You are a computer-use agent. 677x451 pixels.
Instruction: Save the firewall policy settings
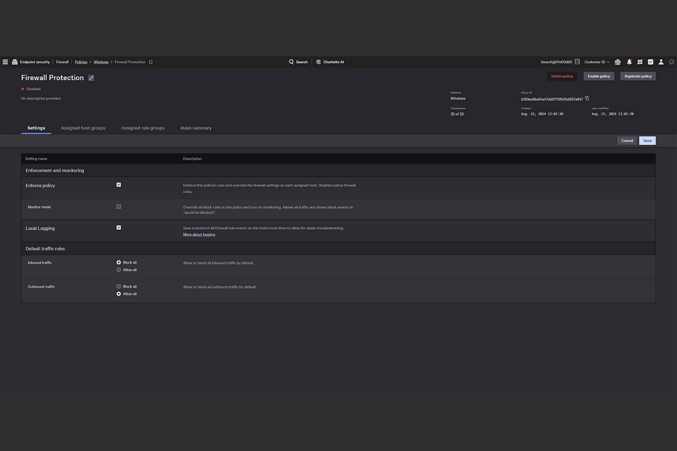[647, 140]
